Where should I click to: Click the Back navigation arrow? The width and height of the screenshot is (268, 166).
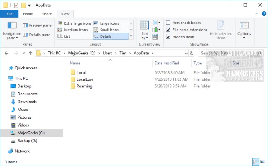[x=7, y=53]
